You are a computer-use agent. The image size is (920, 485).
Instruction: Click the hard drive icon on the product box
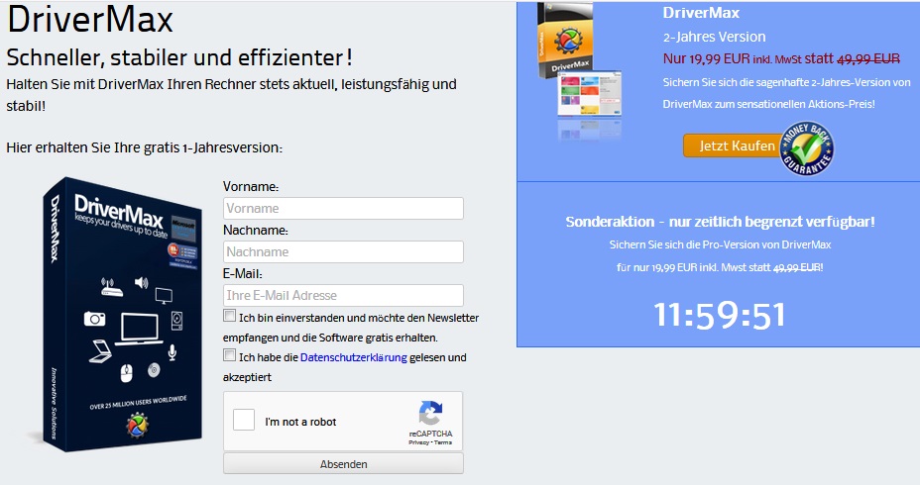coord(177,321)
